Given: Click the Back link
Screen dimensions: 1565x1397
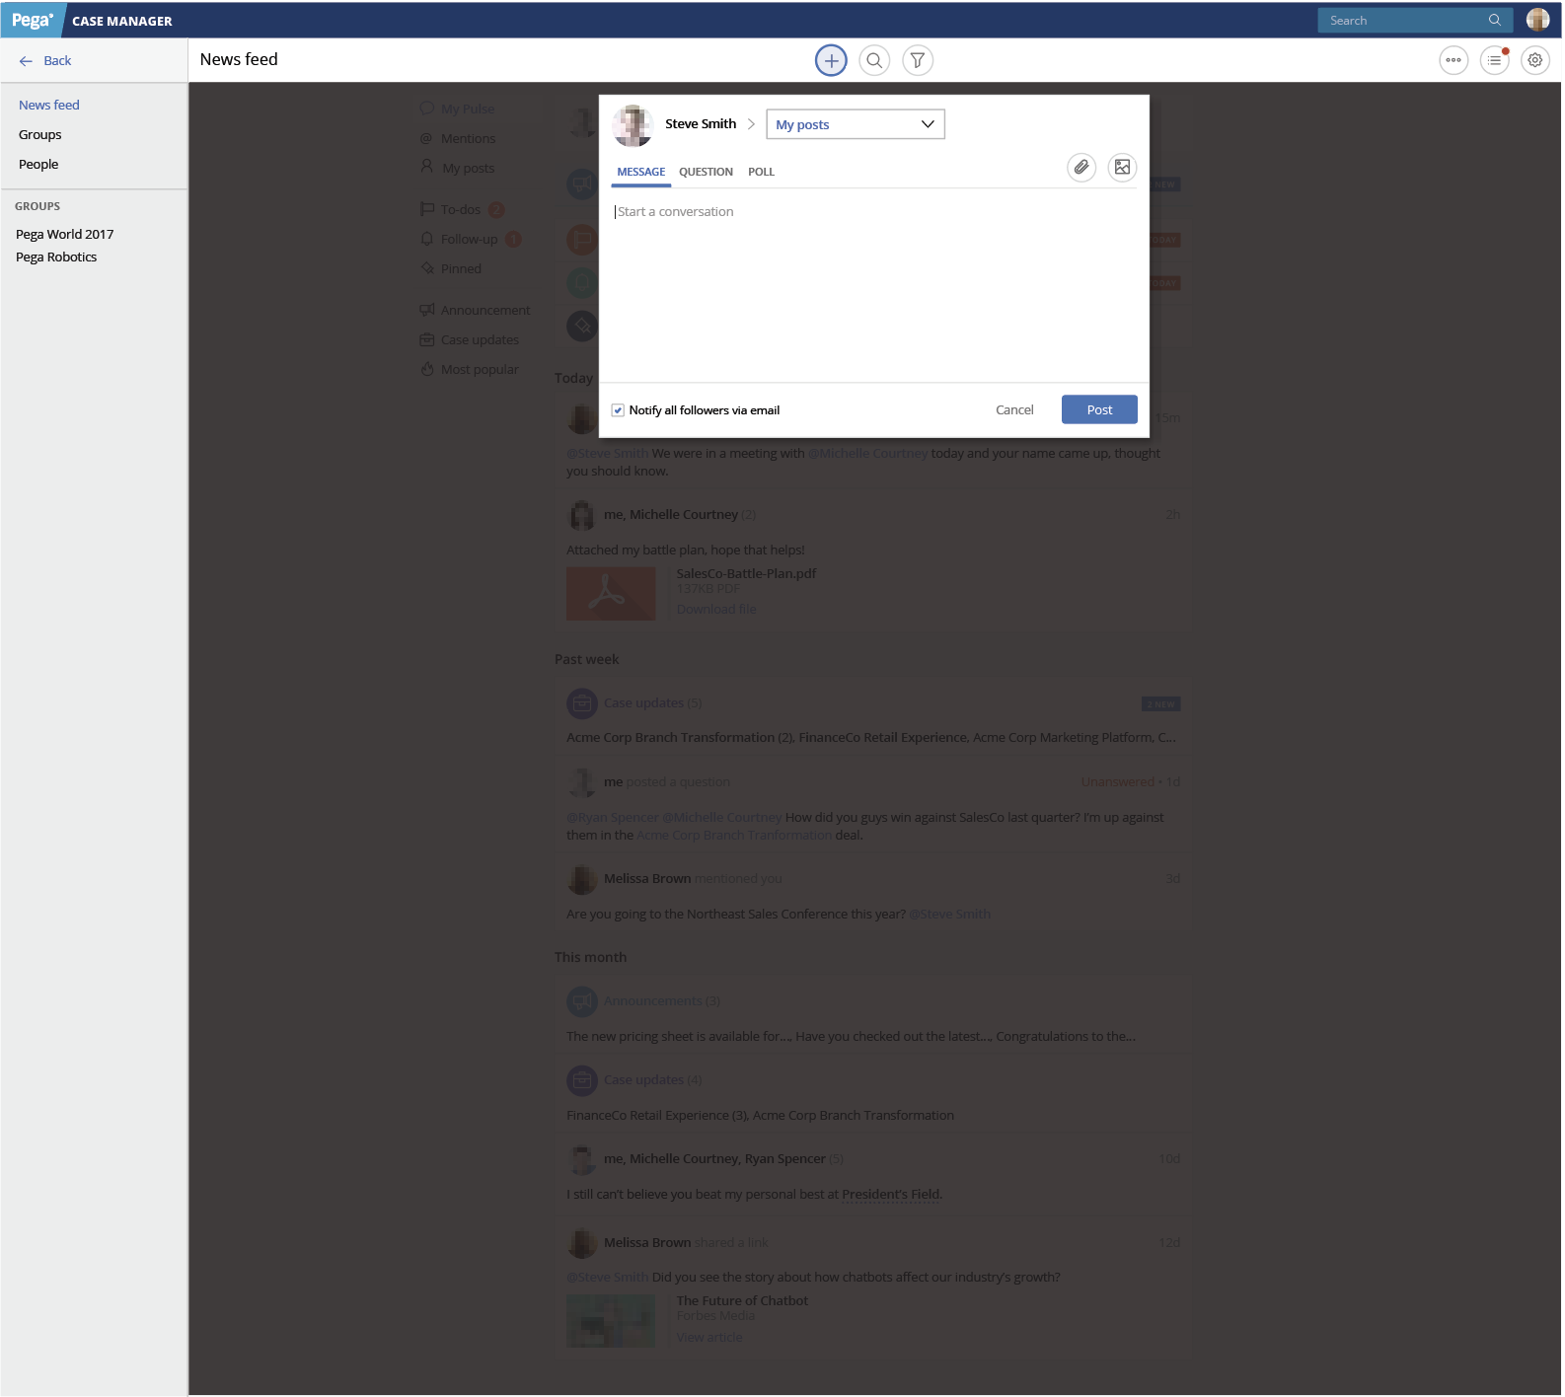Looking at the screenshot, I should (x=57, y=61).
